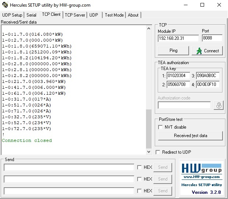Image resolution: width=228 pixels, height=199 pixels.
Task: Click the HW group logo
Action: coord(202,168)
